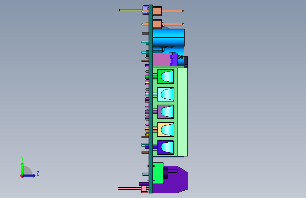Screen dimensions: 306x198
Task: Click the green Y axis arrow of the triad
Action: [x=23, y=168]
